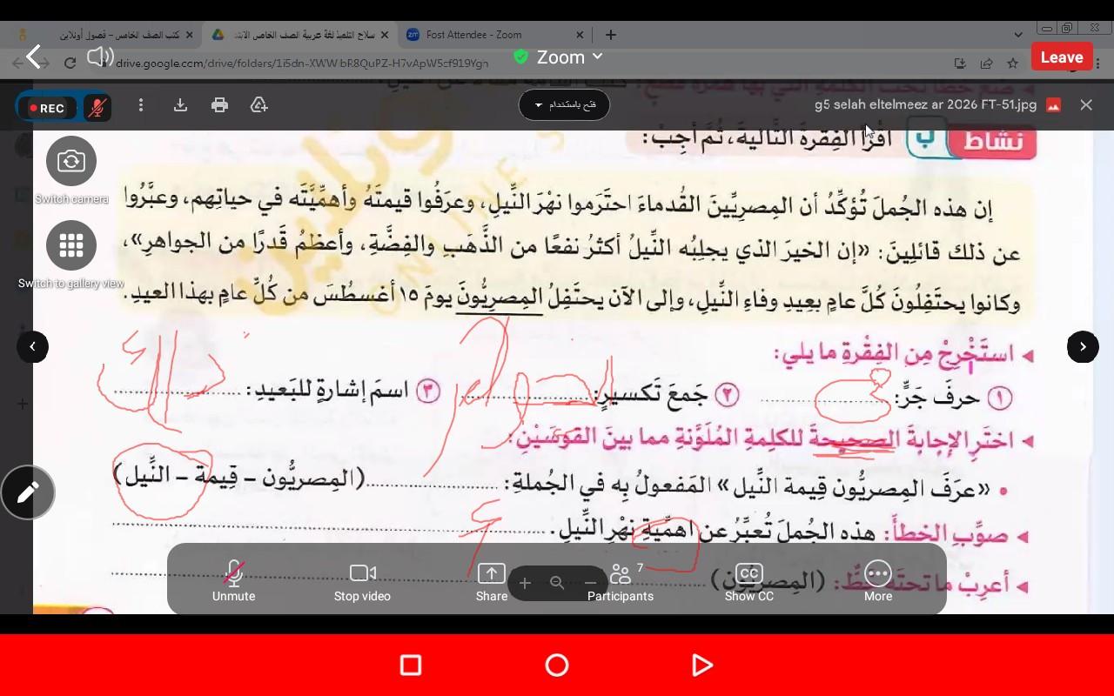Tap the Android home circle button
Image resolution: width=1114 pixels, height=696 pixels.
[x=557, y=666]
